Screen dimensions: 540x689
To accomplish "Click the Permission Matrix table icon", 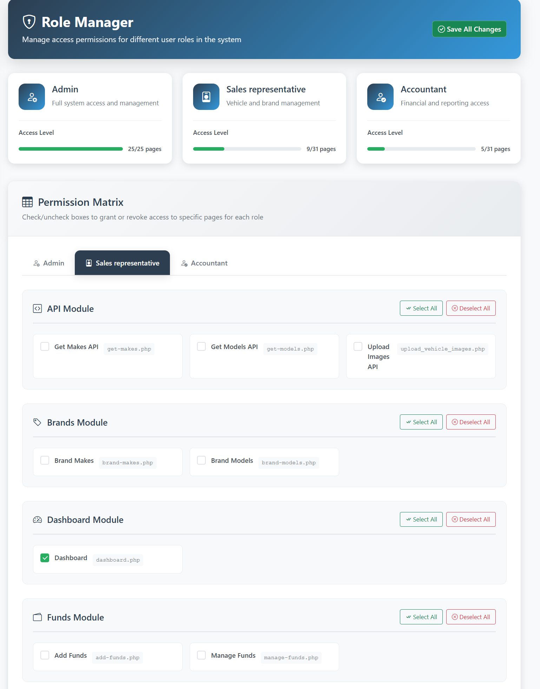I will [x=27, y=202].
